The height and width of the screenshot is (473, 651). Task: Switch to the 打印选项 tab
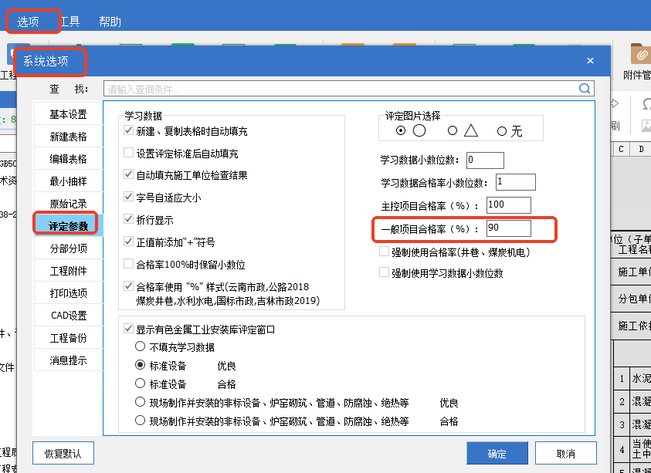tap(68, 293)
